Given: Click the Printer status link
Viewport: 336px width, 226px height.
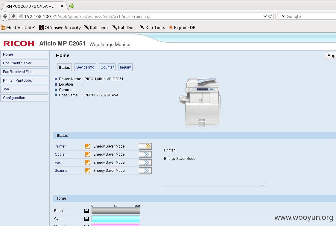Looking at the screenshot, I should 60,146.
